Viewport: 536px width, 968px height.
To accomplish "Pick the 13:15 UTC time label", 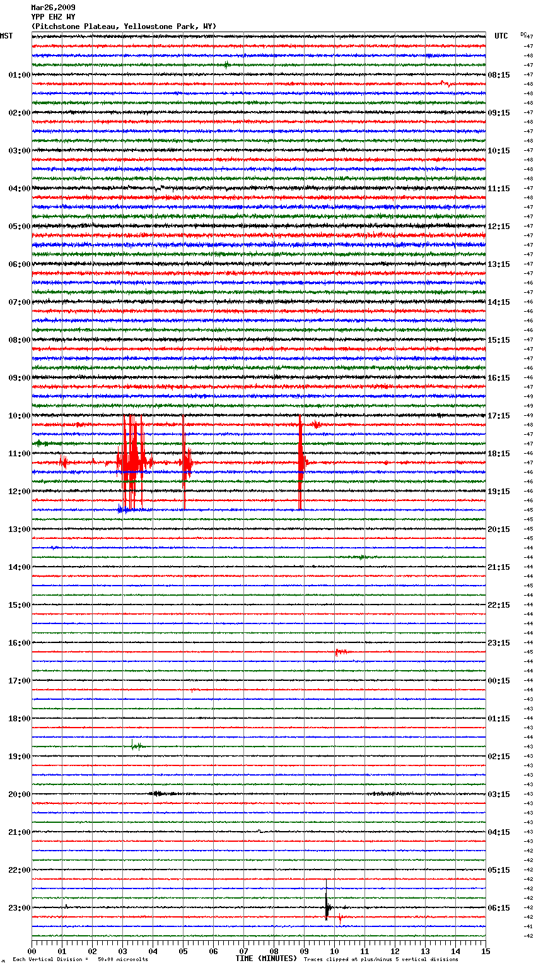I will tap(499, 264).
